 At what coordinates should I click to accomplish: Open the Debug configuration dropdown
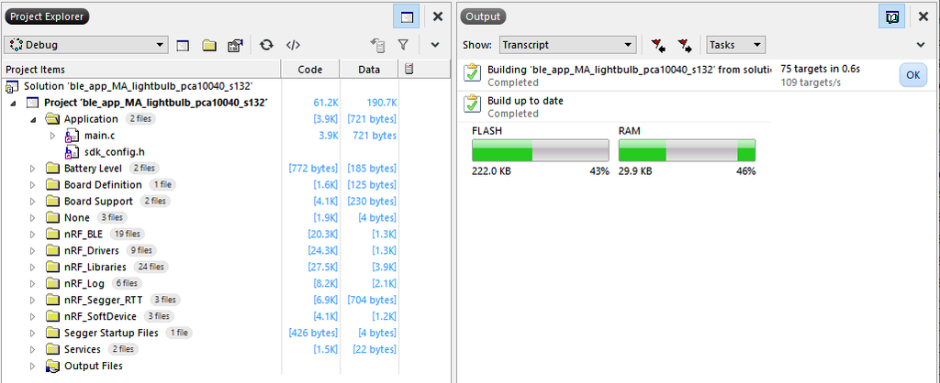tap(86, 44)
